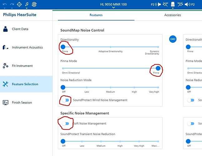202x156 pixels.
Task: Click the Client Data person icon
Action: click(5, 29)
